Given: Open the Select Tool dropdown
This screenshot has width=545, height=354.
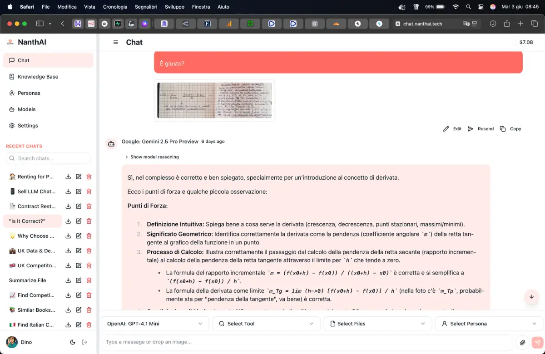Looking at the screenshot, I should point(266,324).
